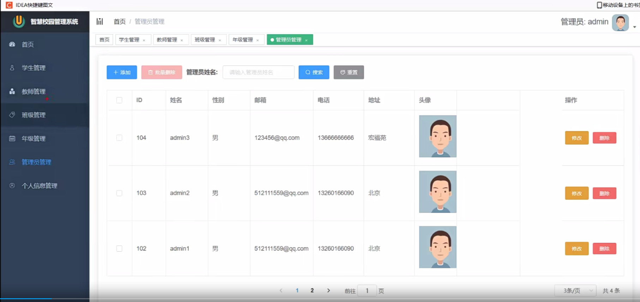Go to pagination page 2

pos(312,290)
